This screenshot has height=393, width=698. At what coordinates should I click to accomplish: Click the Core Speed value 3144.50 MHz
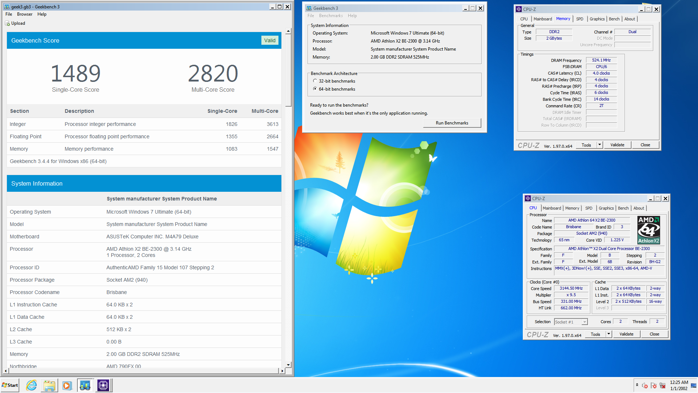tap(571, 288)
